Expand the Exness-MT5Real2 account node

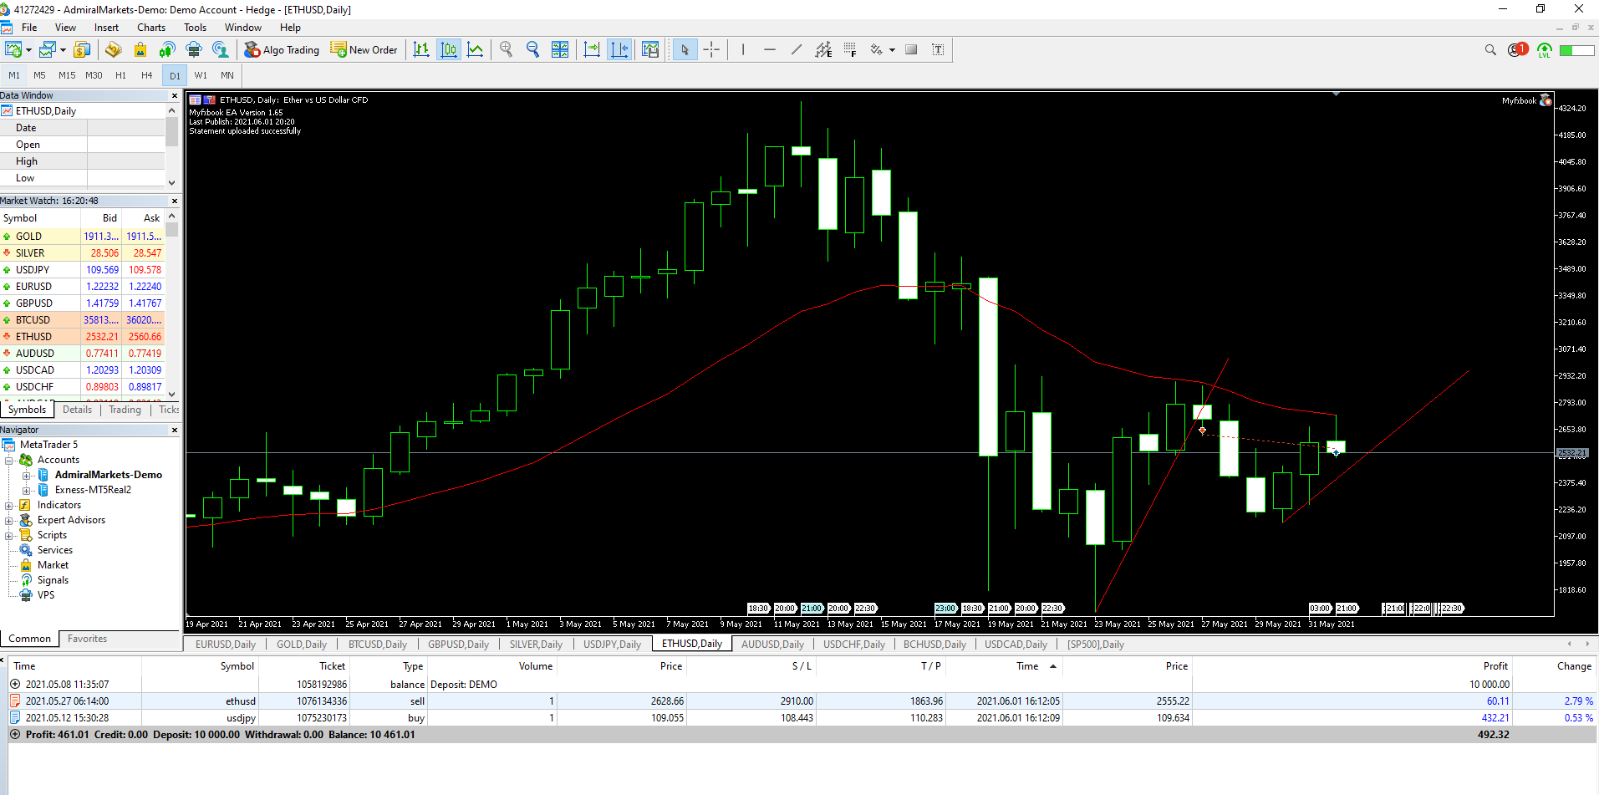[26, 490]
